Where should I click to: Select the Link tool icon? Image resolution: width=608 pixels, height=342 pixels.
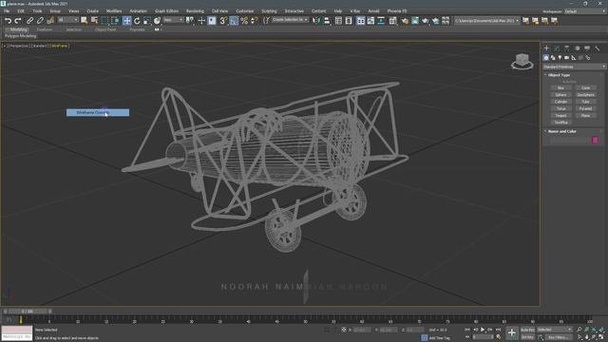[29, 21]
